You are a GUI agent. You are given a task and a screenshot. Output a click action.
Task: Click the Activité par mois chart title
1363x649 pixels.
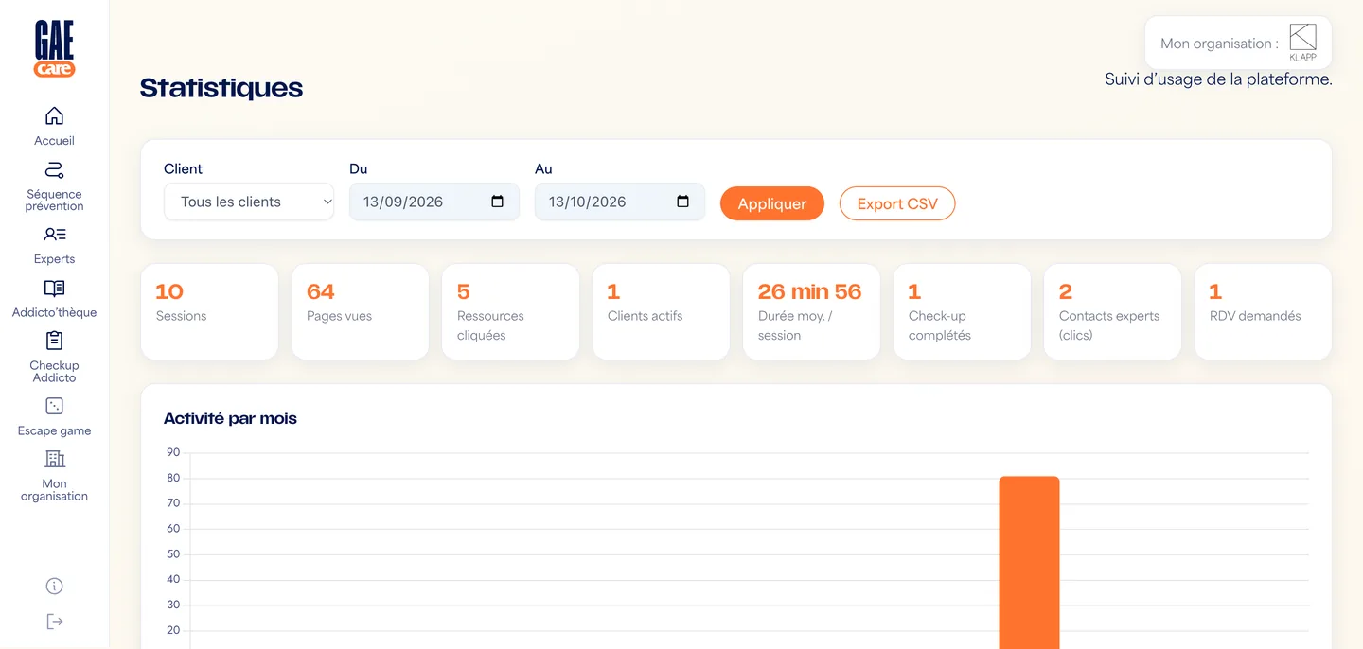click(x=230, y=418)
